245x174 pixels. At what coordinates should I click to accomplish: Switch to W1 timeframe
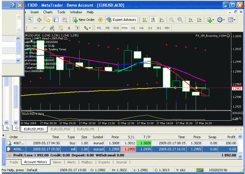coord(159,28)
